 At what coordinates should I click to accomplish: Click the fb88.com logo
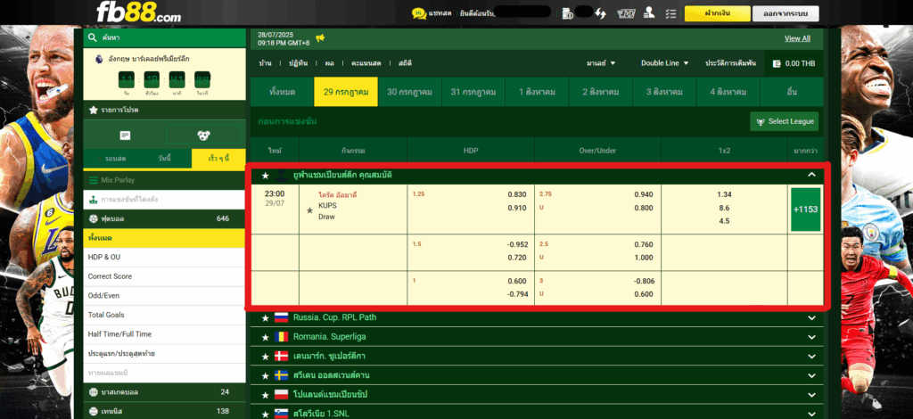[x=138, y=12]
